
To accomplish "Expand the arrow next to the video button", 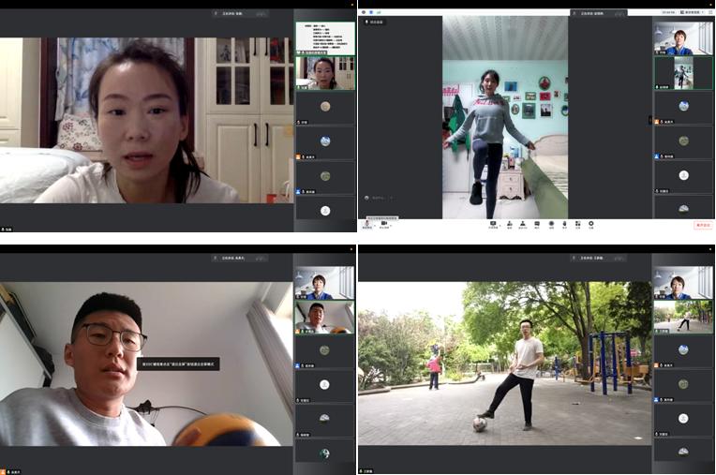I will click(391, 223).
